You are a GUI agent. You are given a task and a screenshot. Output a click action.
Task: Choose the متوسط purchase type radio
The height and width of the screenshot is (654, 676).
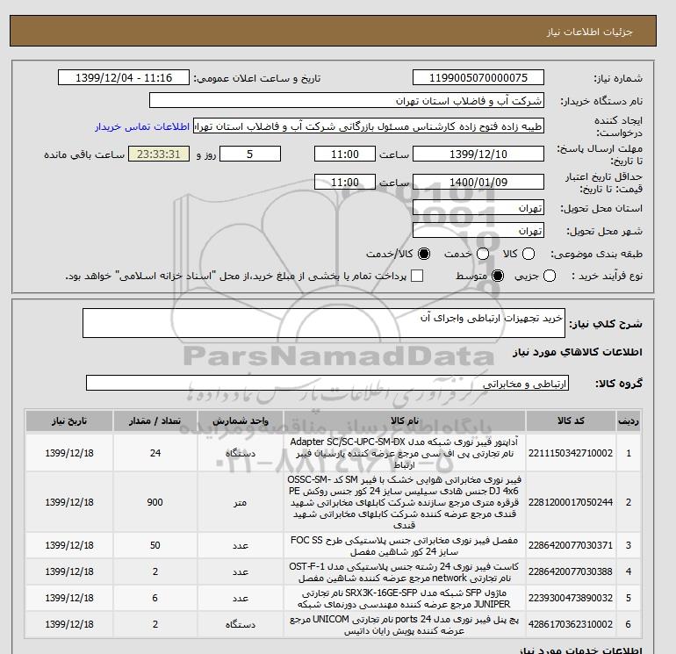tap(498, 276)
